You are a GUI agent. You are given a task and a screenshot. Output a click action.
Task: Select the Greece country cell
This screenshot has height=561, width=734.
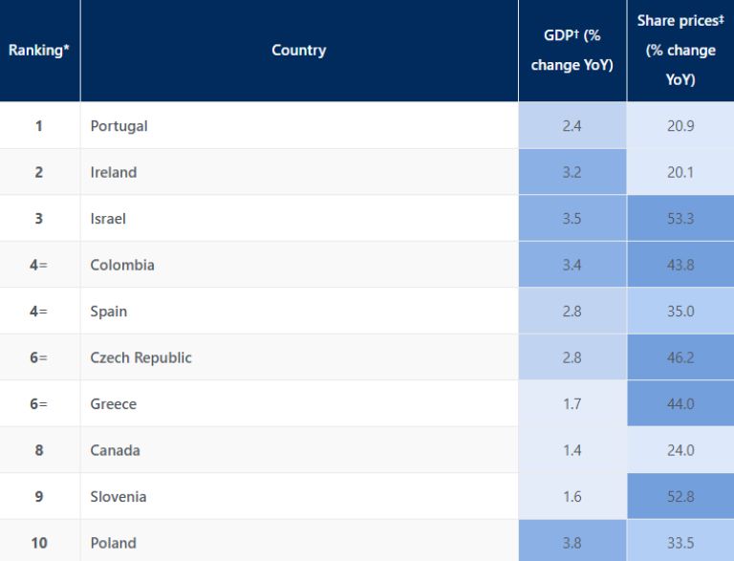pyautogui.click(x=114, y=404)
